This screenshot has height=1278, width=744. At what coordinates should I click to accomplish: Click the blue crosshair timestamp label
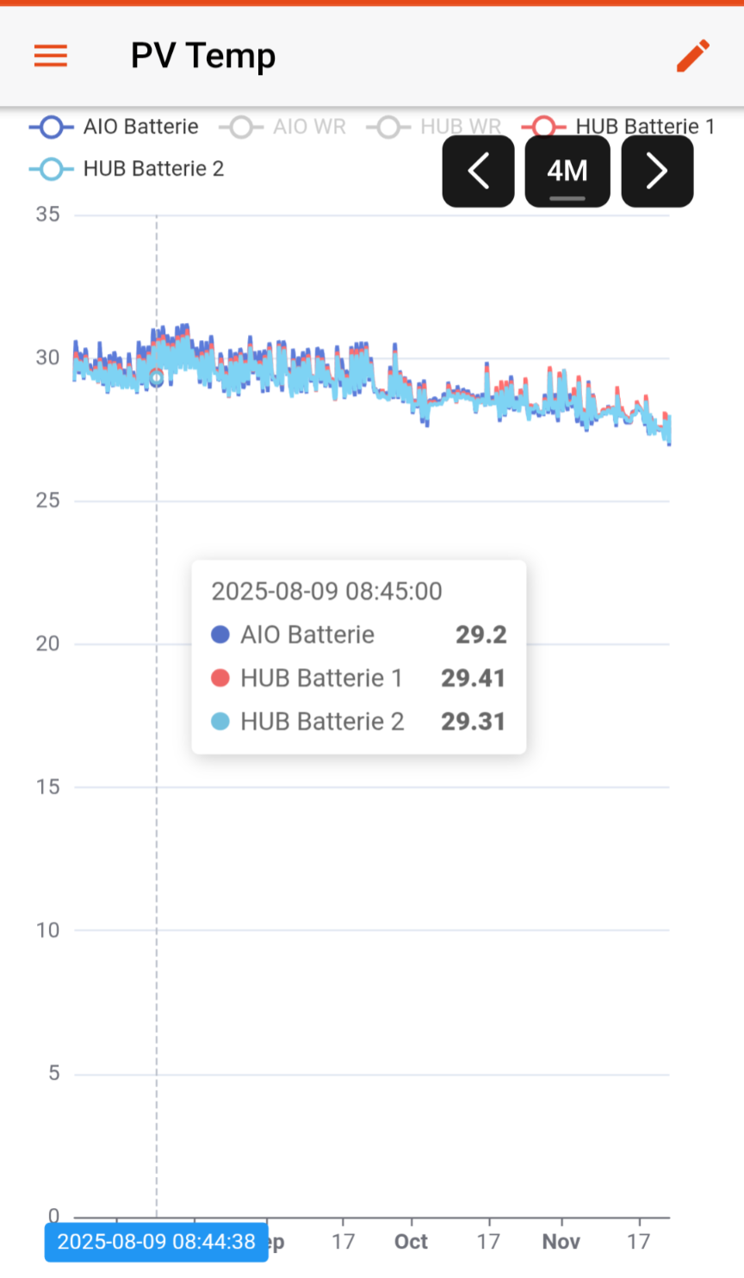pyautogui.click(x=157, y=1241)
